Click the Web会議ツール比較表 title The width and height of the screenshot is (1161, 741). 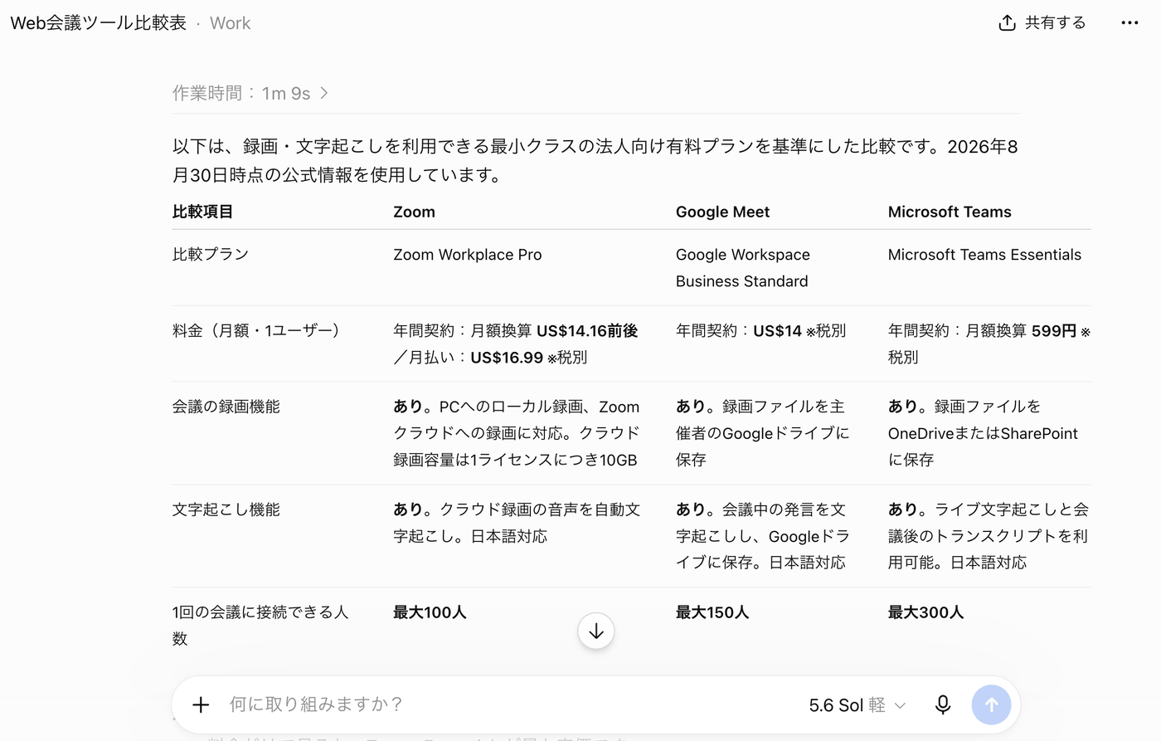tap(98, 23)
